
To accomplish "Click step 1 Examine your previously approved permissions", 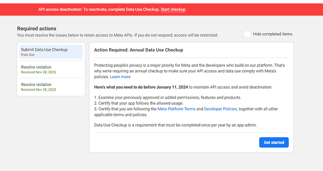I will (x=168, y=98).
